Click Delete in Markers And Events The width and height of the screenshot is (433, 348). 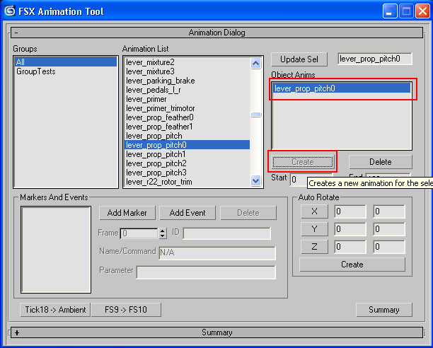tap(248, 213)
